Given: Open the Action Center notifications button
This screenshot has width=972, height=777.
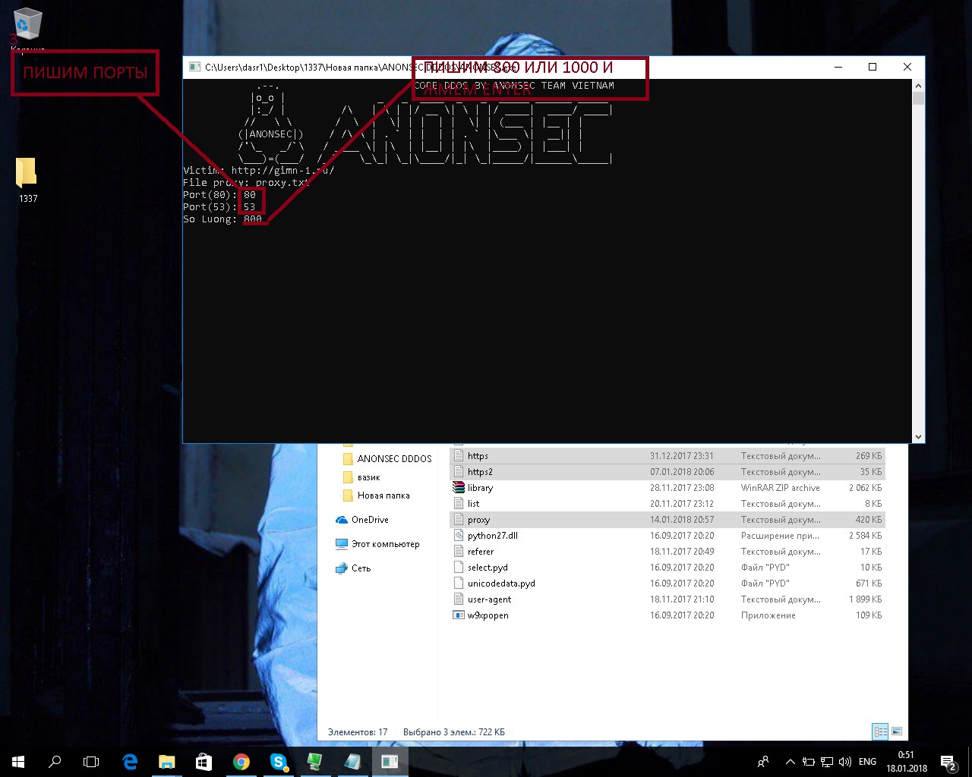Looking at the screenshot, I should [948, 762].
